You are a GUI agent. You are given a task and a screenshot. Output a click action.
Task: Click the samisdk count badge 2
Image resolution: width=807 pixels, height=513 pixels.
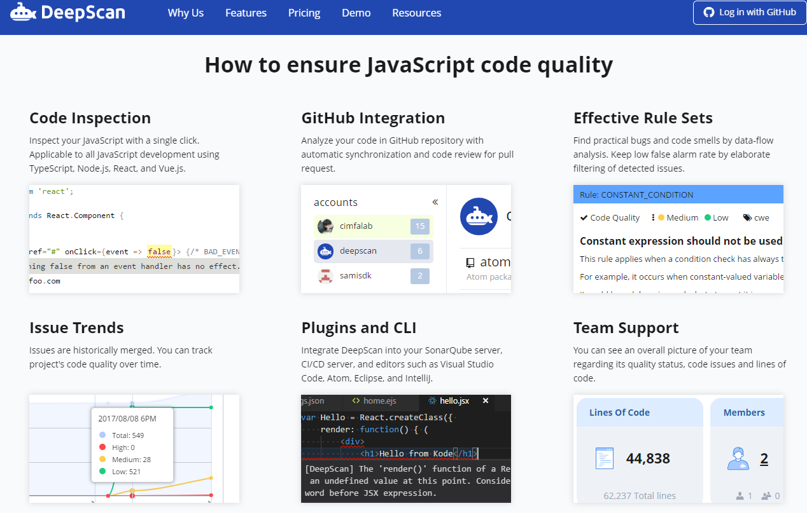pos(420,276)
